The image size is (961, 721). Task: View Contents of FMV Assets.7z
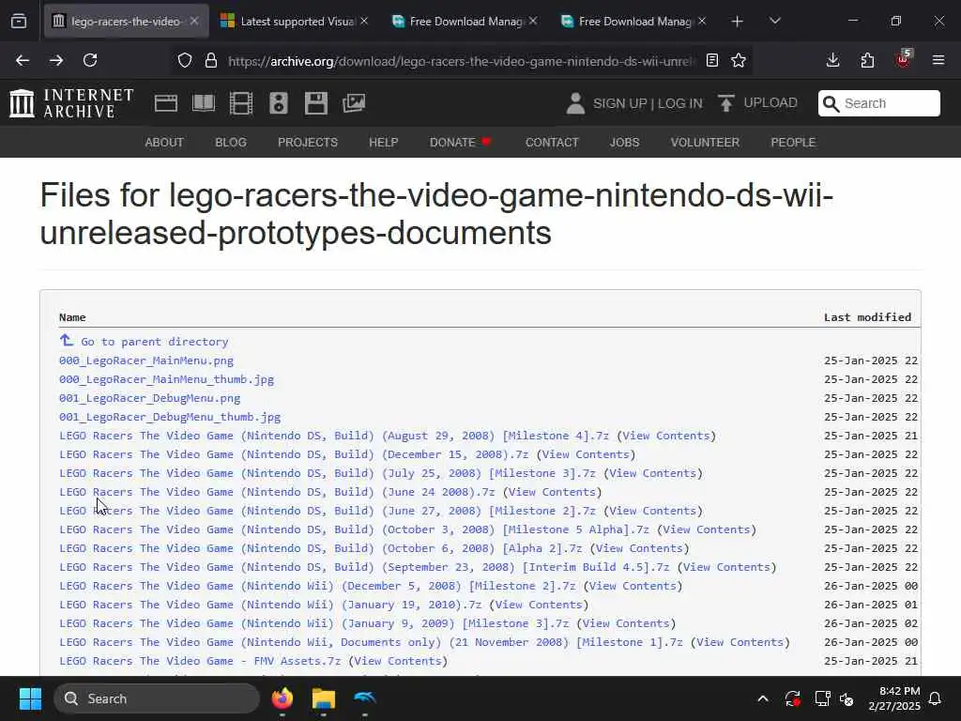[x=398, y=661]
